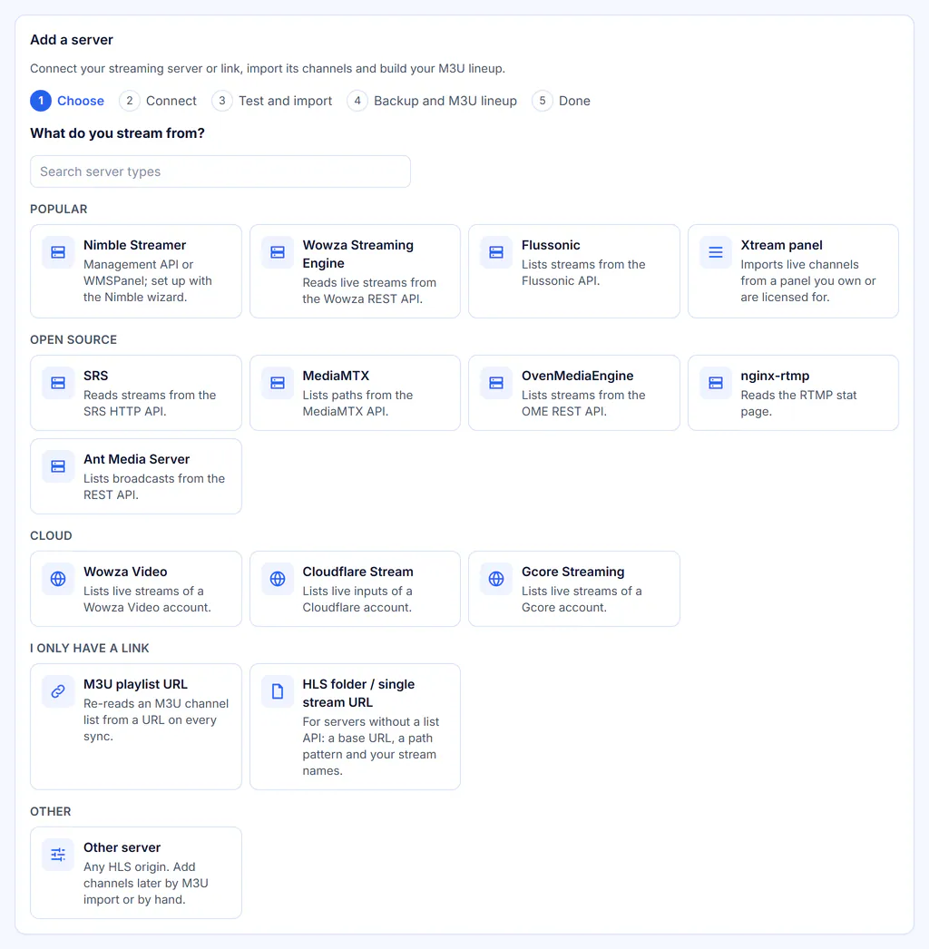Click "For servers without a list API" description
Viewport: 929px width, 949px height.
[371, 747]
